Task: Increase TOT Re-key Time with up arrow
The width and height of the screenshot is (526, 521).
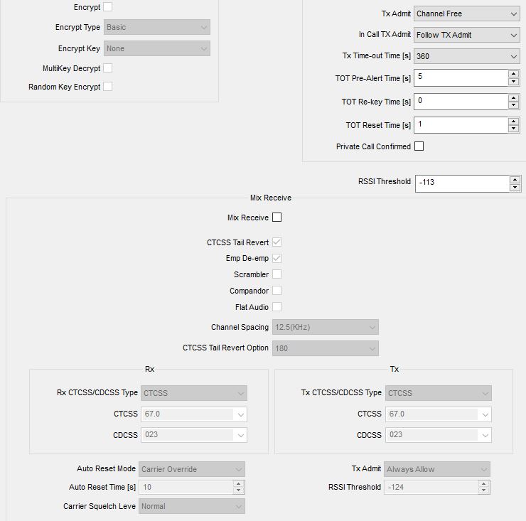Action: click(x=513, y=97)
